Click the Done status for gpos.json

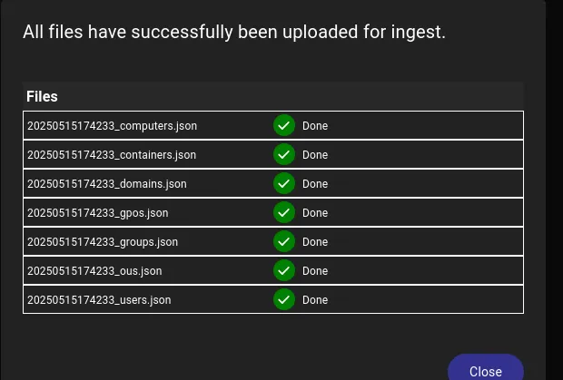click(x=315, y=213)
